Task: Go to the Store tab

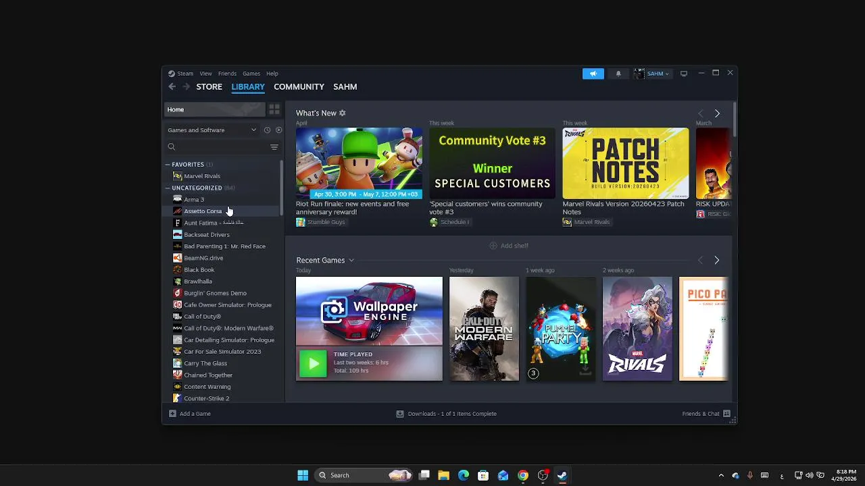Action: point(209,86)
